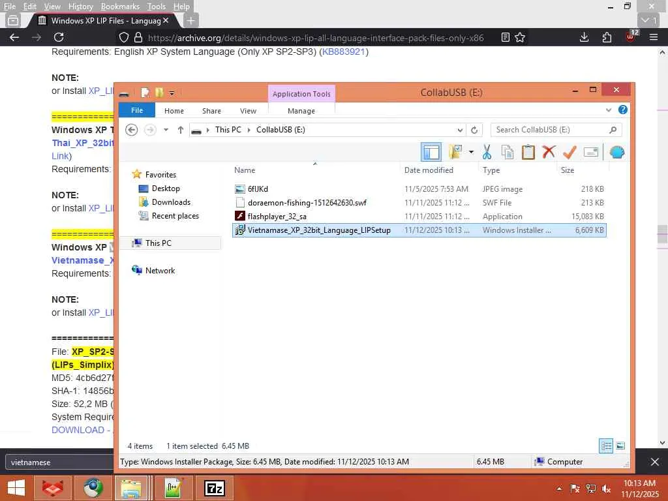668x501 pixels.
Task: Open 7-Zip from the taskbar
Action: [x=215, y=488]
